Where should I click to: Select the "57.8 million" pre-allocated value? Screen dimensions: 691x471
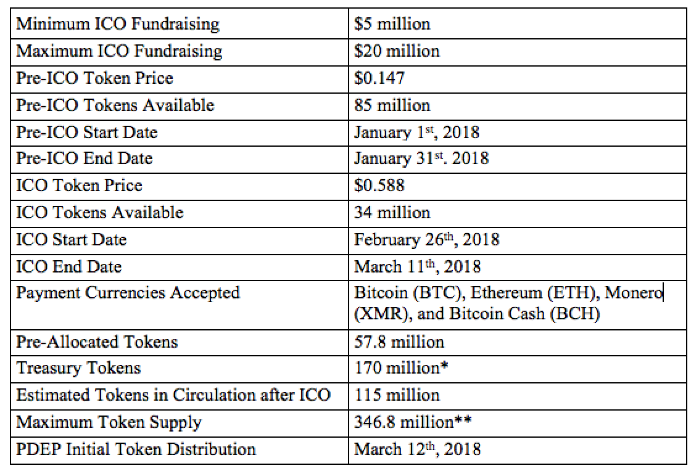[x=399, y=341]
